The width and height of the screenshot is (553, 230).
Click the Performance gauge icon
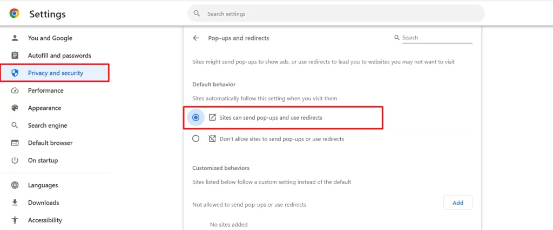click(x=15, y=90)
